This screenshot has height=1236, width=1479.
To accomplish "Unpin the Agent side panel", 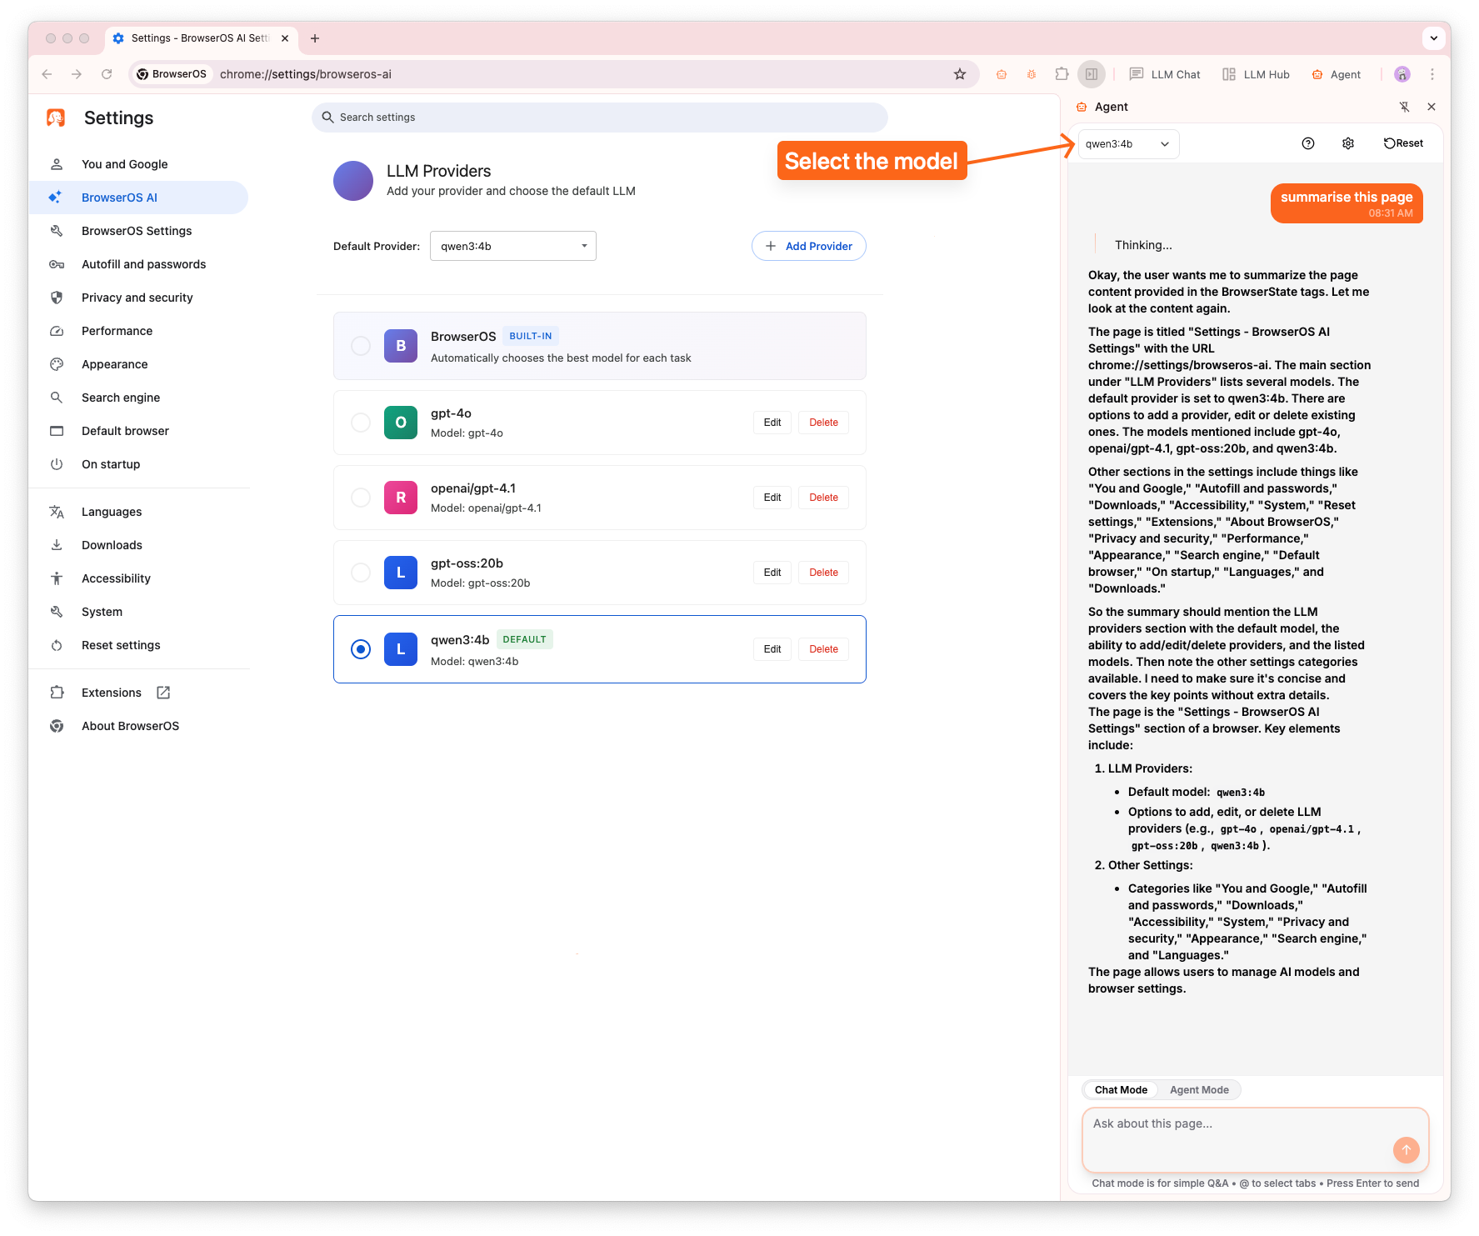I will [1405, 107].
